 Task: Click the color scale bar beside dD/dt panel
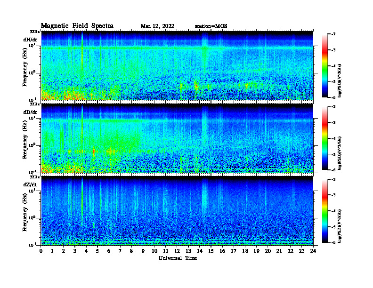click(x=325, y=138)
